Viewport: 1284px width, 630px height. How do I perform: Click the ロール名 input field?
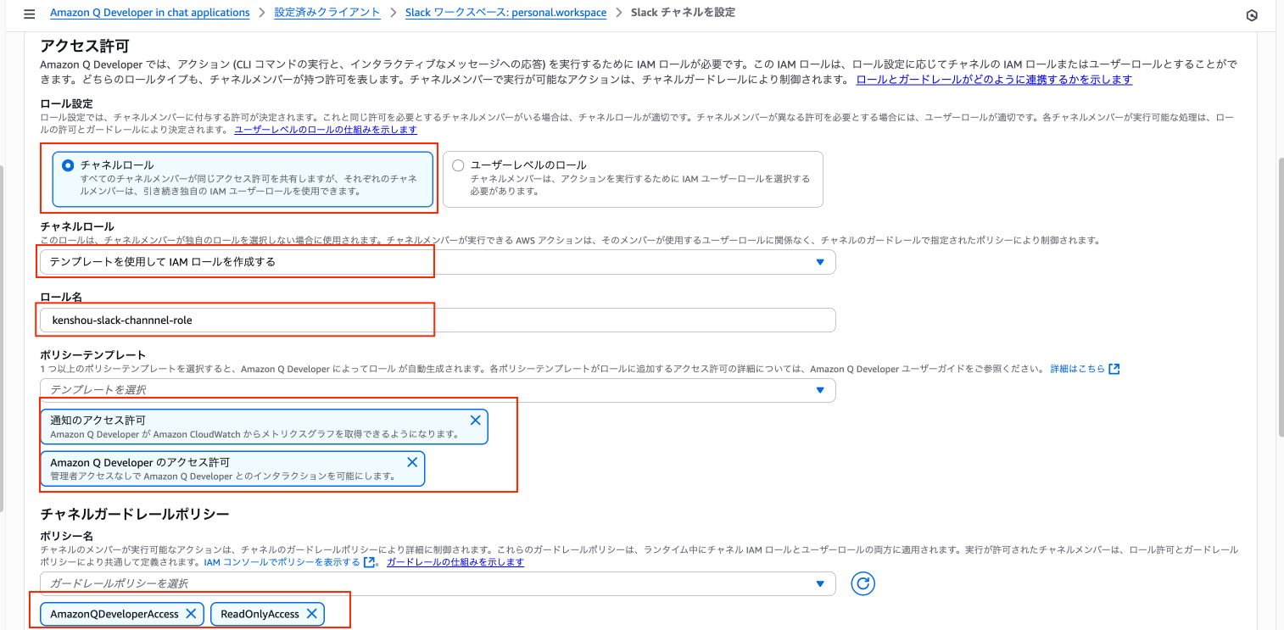pyautogui.click(x=438, y=321)
